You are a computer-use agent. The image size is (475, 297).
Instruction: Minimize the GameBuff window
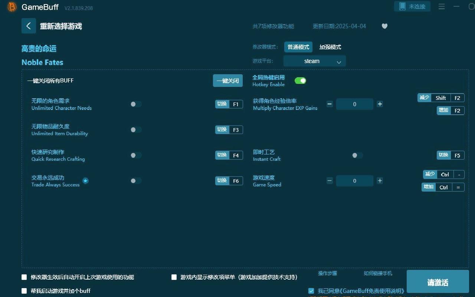pos(456,7)
